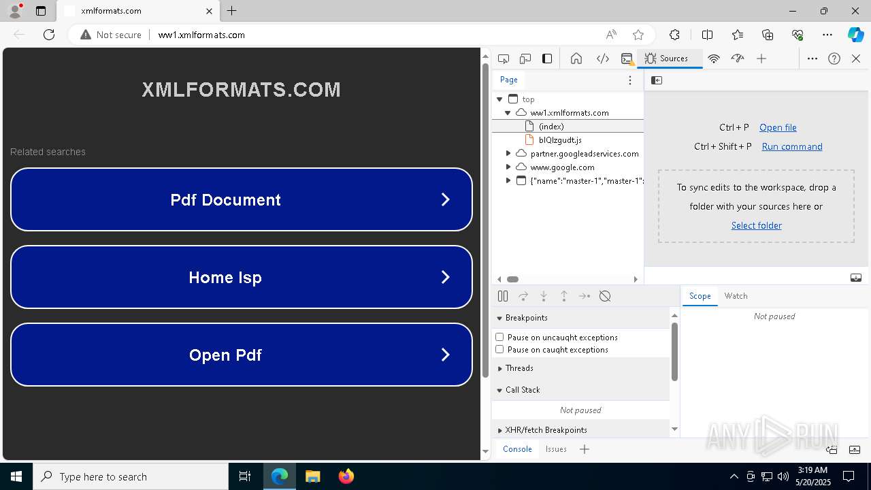
Task: Click the pause script execution button
Action: click(x=503, y=296)
